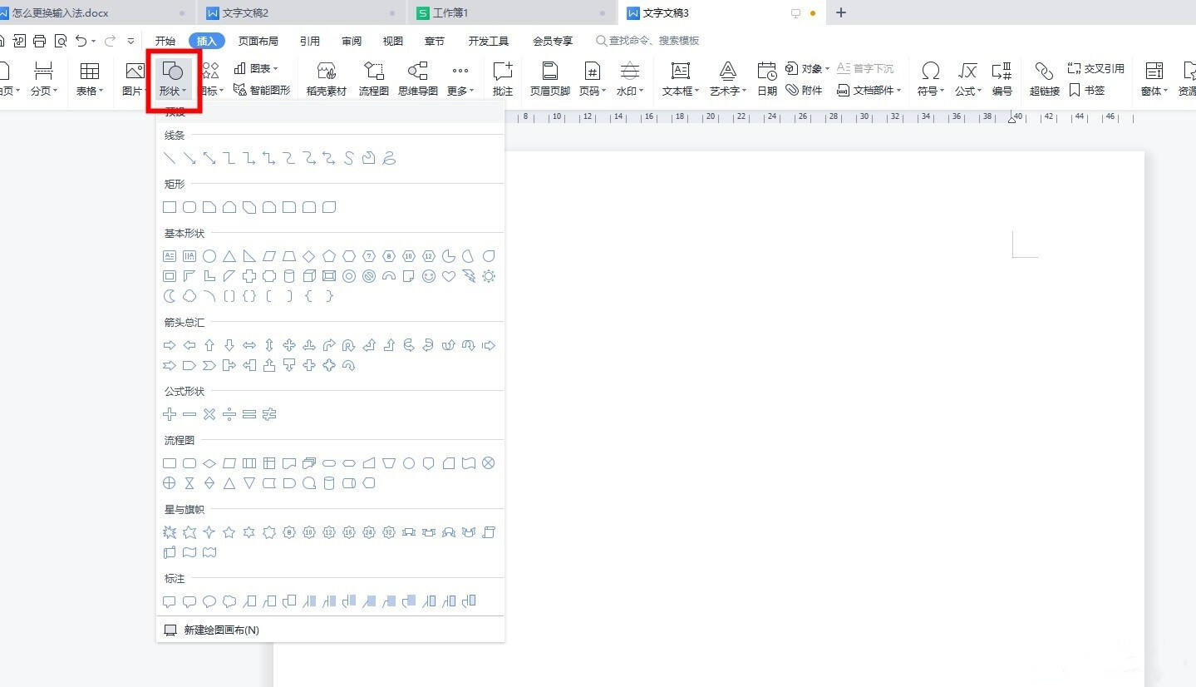Open the Review (审阅) ribbon tab
This screenshot has height=687, width=1196.
(351, 41)
